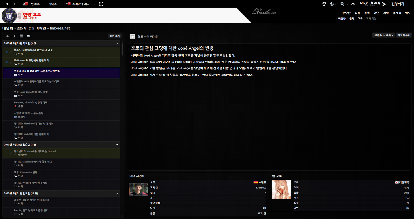Collapse the 2013년 7월 21일 group
Screen dimensions: 414x219
[x=117, y=194]
